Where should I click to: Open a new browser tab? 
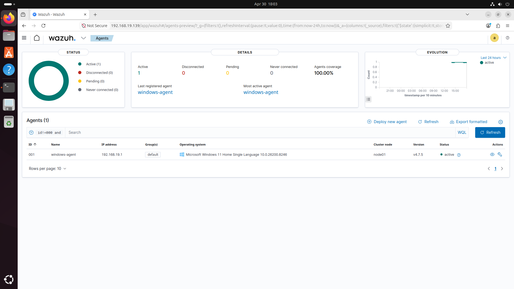click(95, 14)
